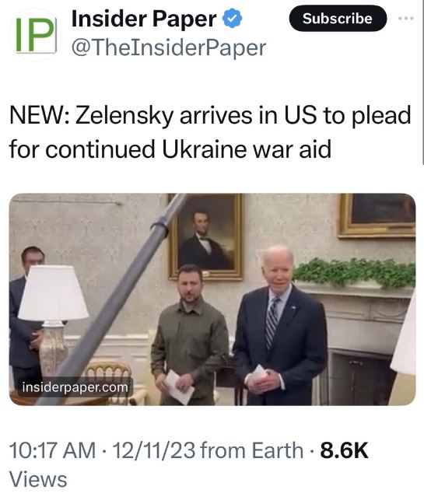This screenshot has width=424, height=504.
Task: Click the Views label
Action: (x=38, y=479)
